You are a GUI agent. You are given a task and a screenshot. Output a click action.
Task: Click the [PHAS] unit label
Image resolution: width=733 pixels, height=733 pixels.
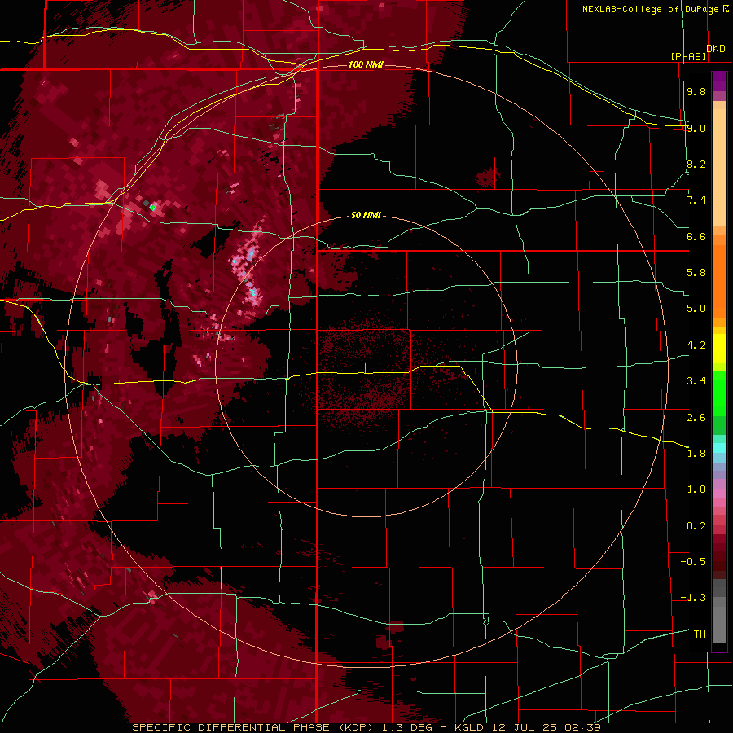click(688, 56)
